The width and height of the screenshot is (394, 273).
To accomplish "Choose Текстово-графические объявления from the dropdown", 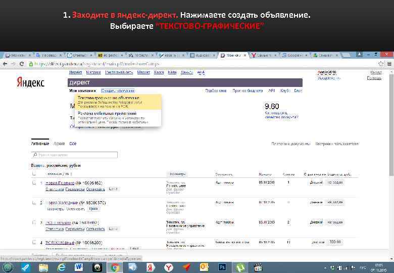I will (x=118, y=102).
